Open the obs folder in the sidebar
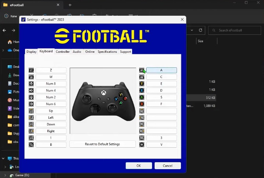Screen dimensions: 264x178 13,142
